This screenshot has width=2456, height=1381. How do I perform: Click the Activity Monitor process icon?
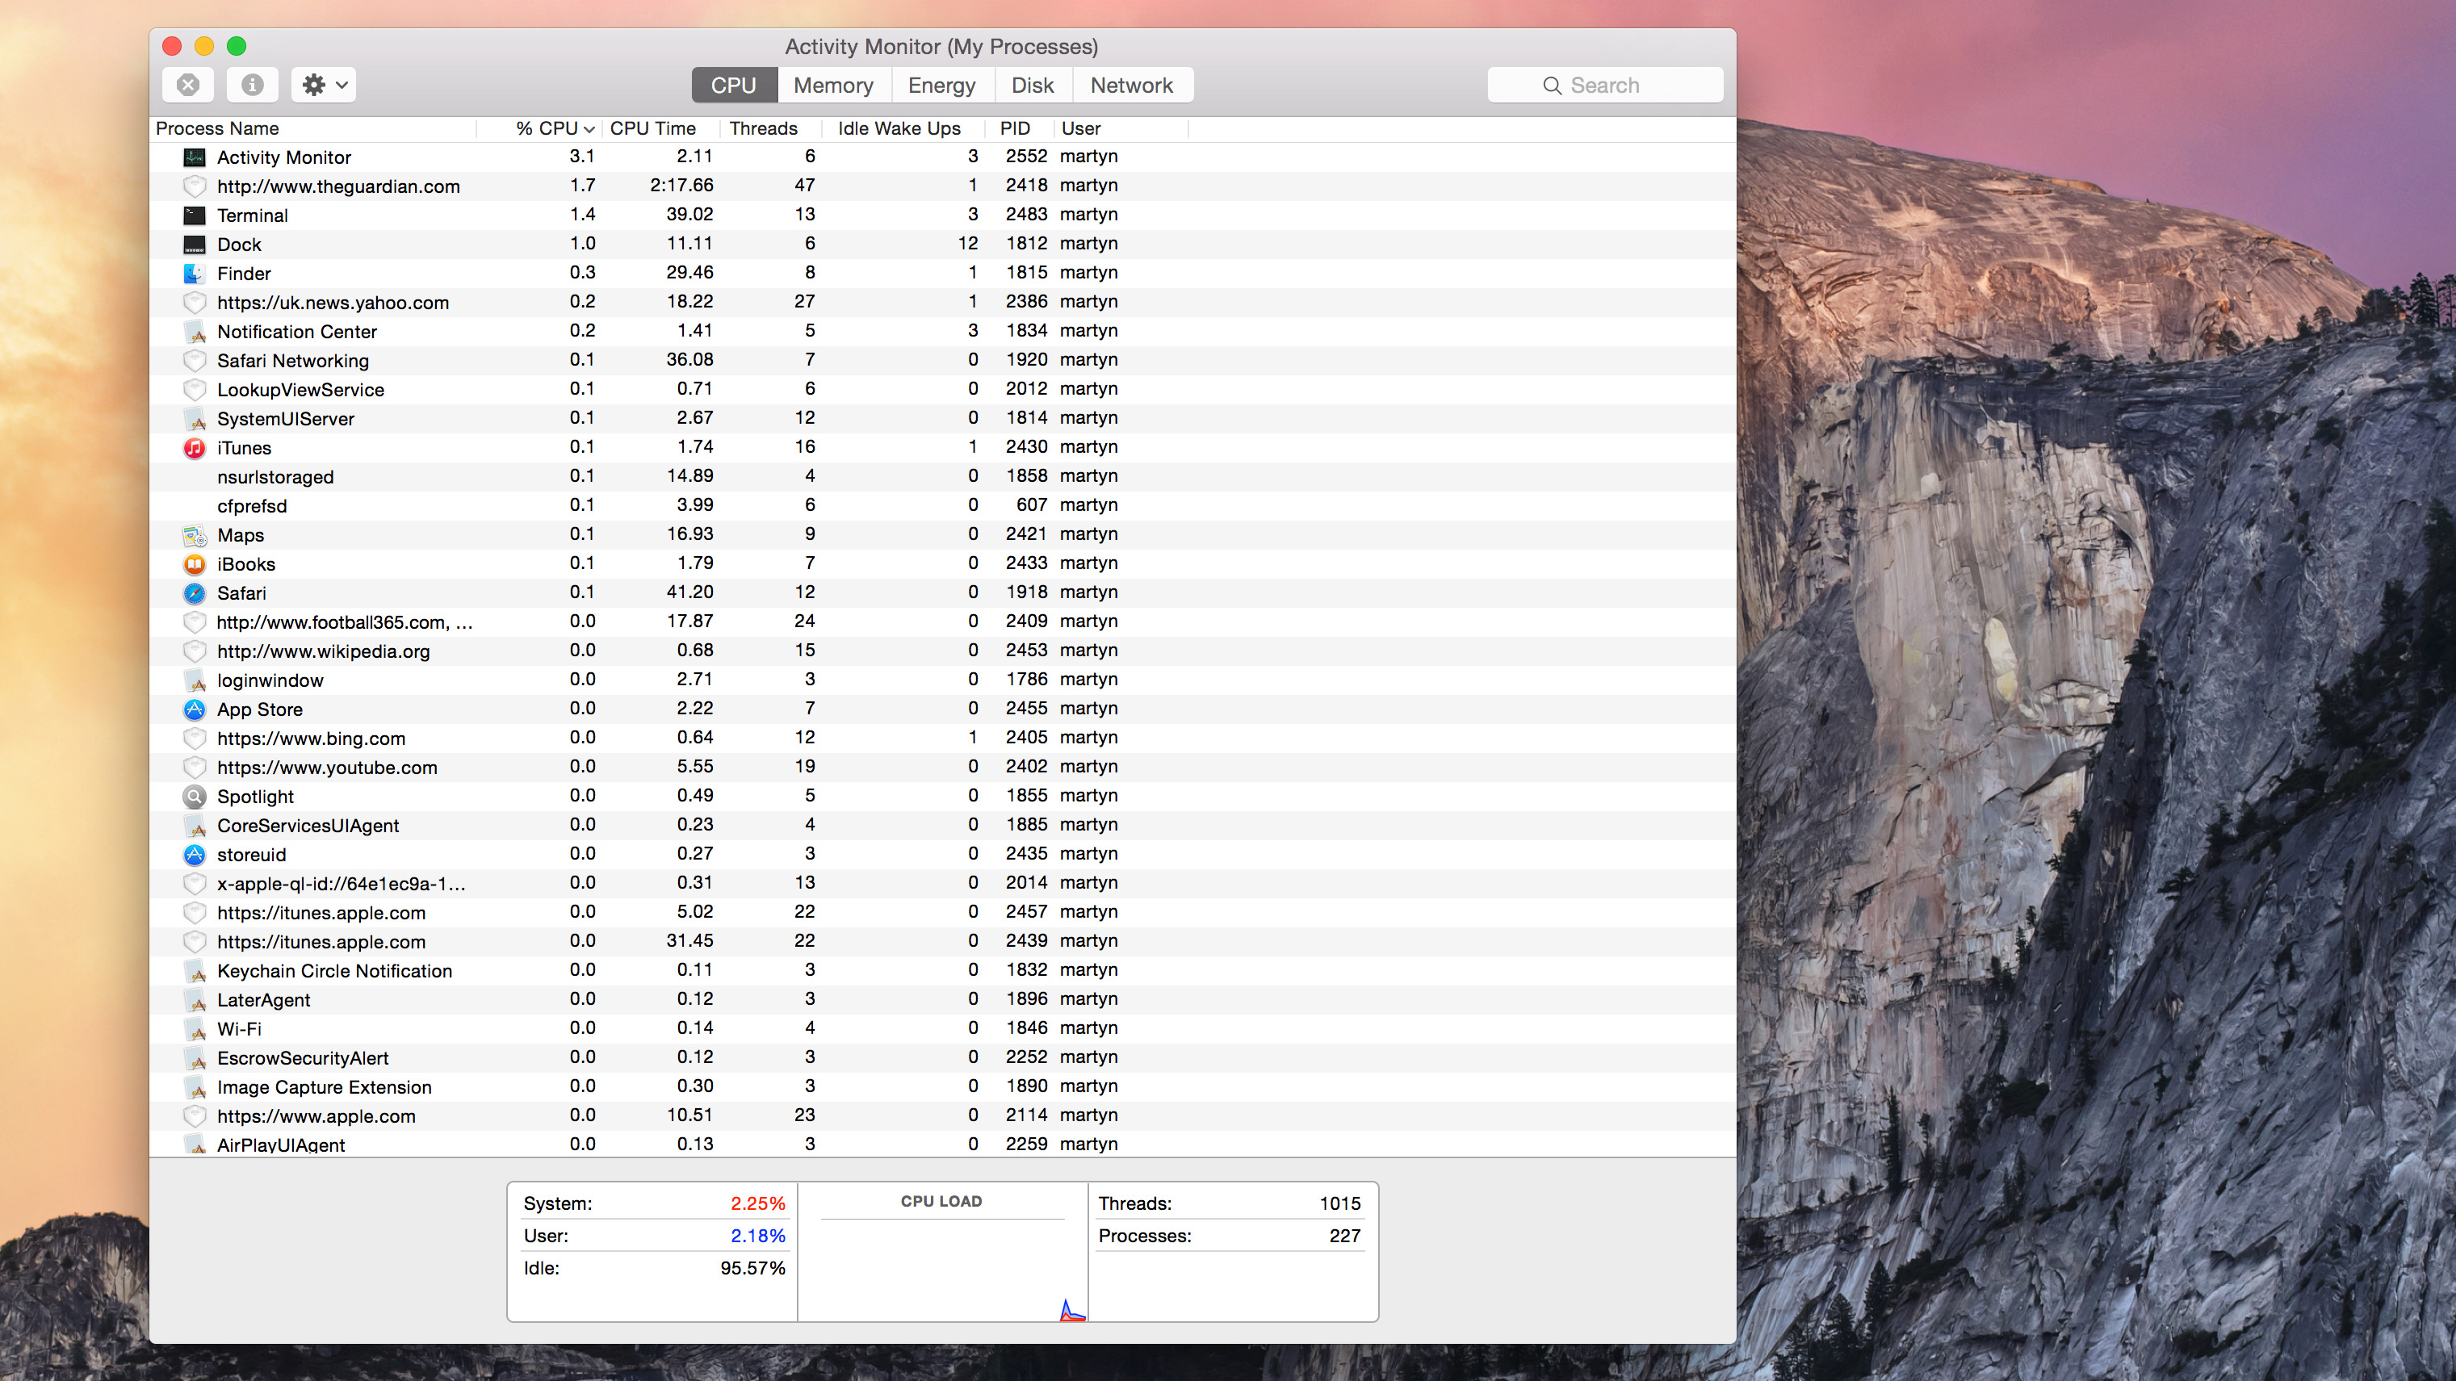coord(195,157)
